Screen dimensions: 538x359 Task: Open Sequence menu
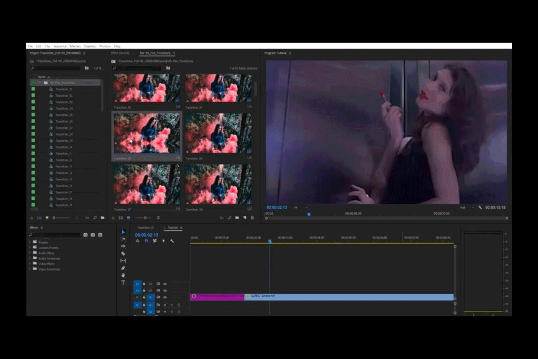pyautogui.click(x=60, y=46)
